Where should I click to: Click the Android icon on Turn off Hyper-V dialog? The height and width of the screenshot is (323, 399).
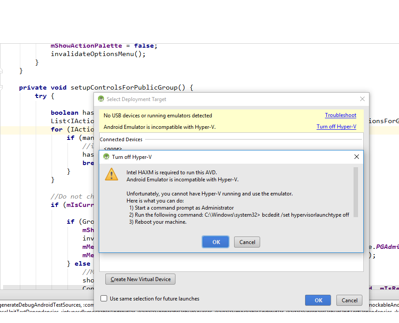pyautogui.click(x=106, y=157)
